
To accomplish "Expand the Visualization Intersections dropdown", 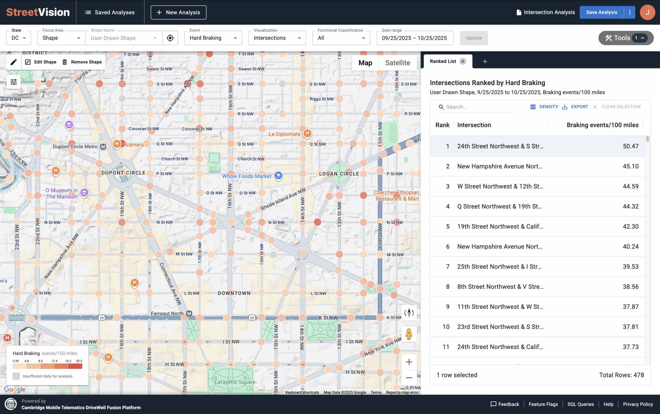I will 277,38.
